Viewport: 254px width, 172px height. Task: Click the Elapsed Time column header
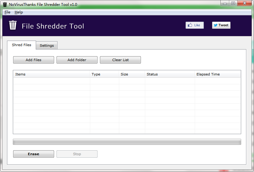tap(218, 74)
